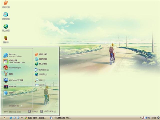Click the magnifier icon at taskbar end

coord(158,118)
